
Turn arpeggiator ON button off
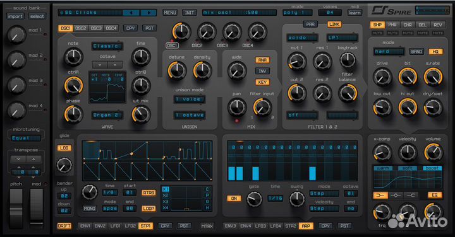(234, 199)
